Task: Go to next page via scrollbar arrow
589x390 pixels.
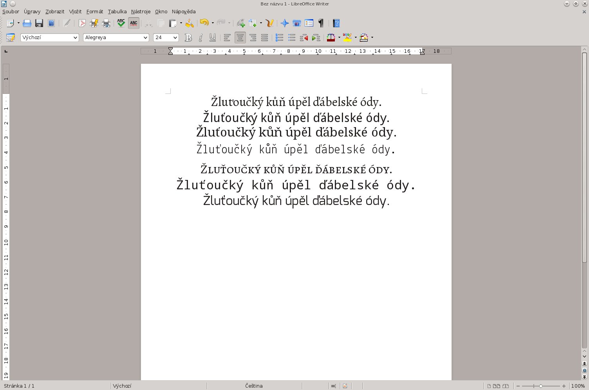Action: (584, 377)
